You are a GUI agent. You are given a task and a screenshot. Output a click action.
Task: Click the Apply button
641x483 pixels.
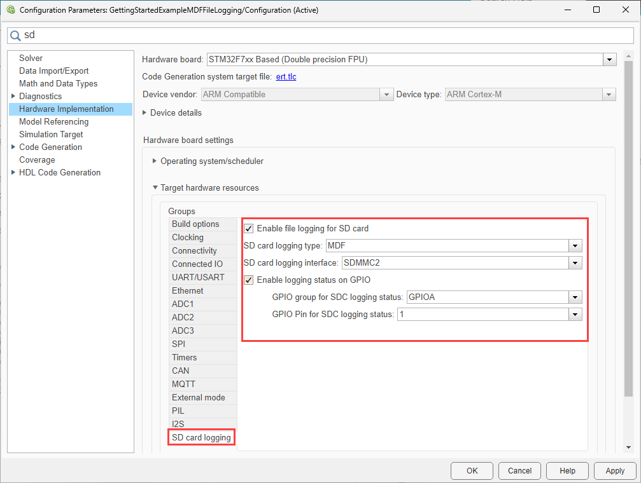(x=614, y=471)
